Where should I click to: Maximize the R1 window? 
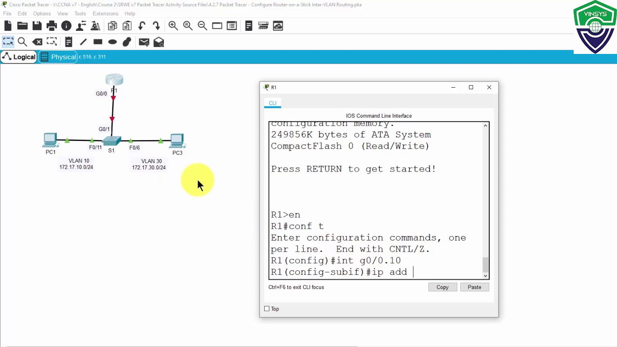[x=471, y=87]
